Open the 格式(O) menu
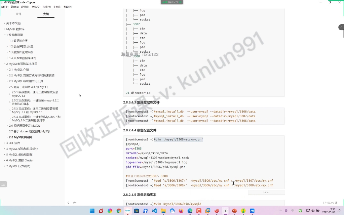This screenshot has width=344, height=215. [x=36, y=7]
